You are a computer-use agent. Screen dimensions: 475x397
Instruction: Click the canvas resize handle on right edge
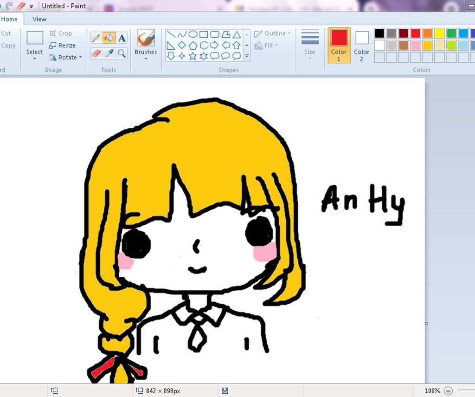pyautogui.click(x=426, y=324)
